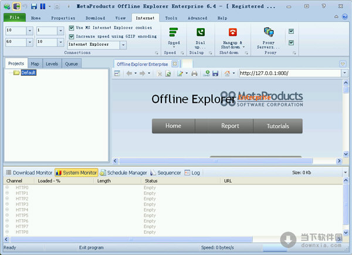Click the browser toolbar save disk icon
This screenshot has height=255, width=352.
215,73
